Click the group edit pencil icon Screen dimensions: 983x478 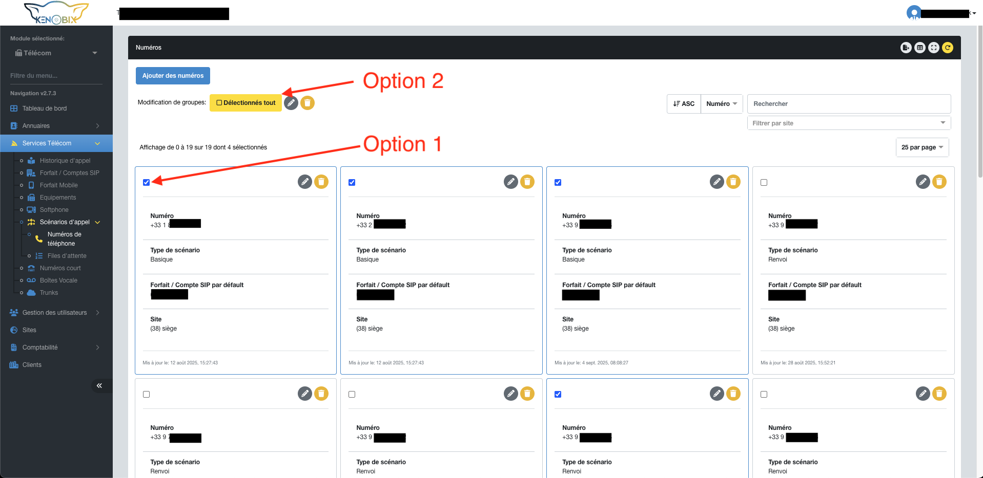[x=291, y=103]
